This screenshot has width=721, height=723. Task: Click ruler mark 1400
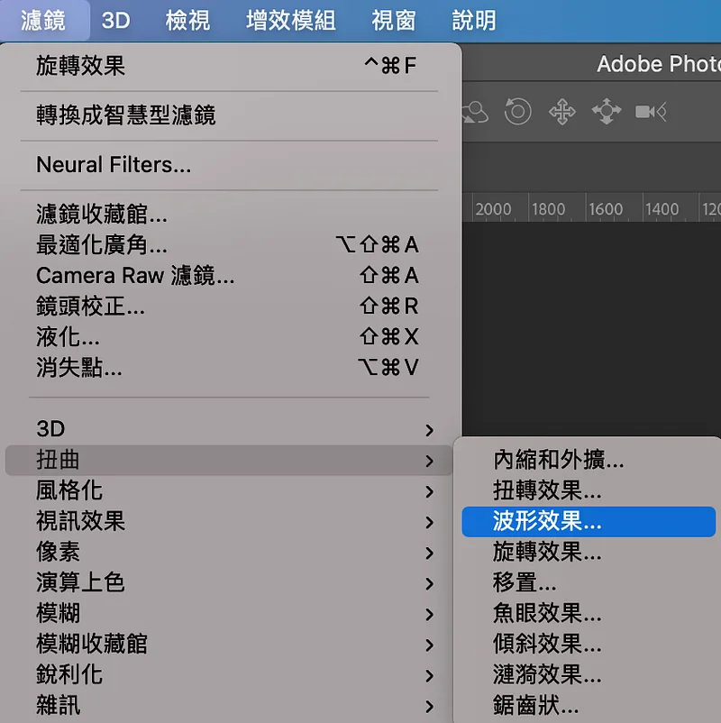662,209
